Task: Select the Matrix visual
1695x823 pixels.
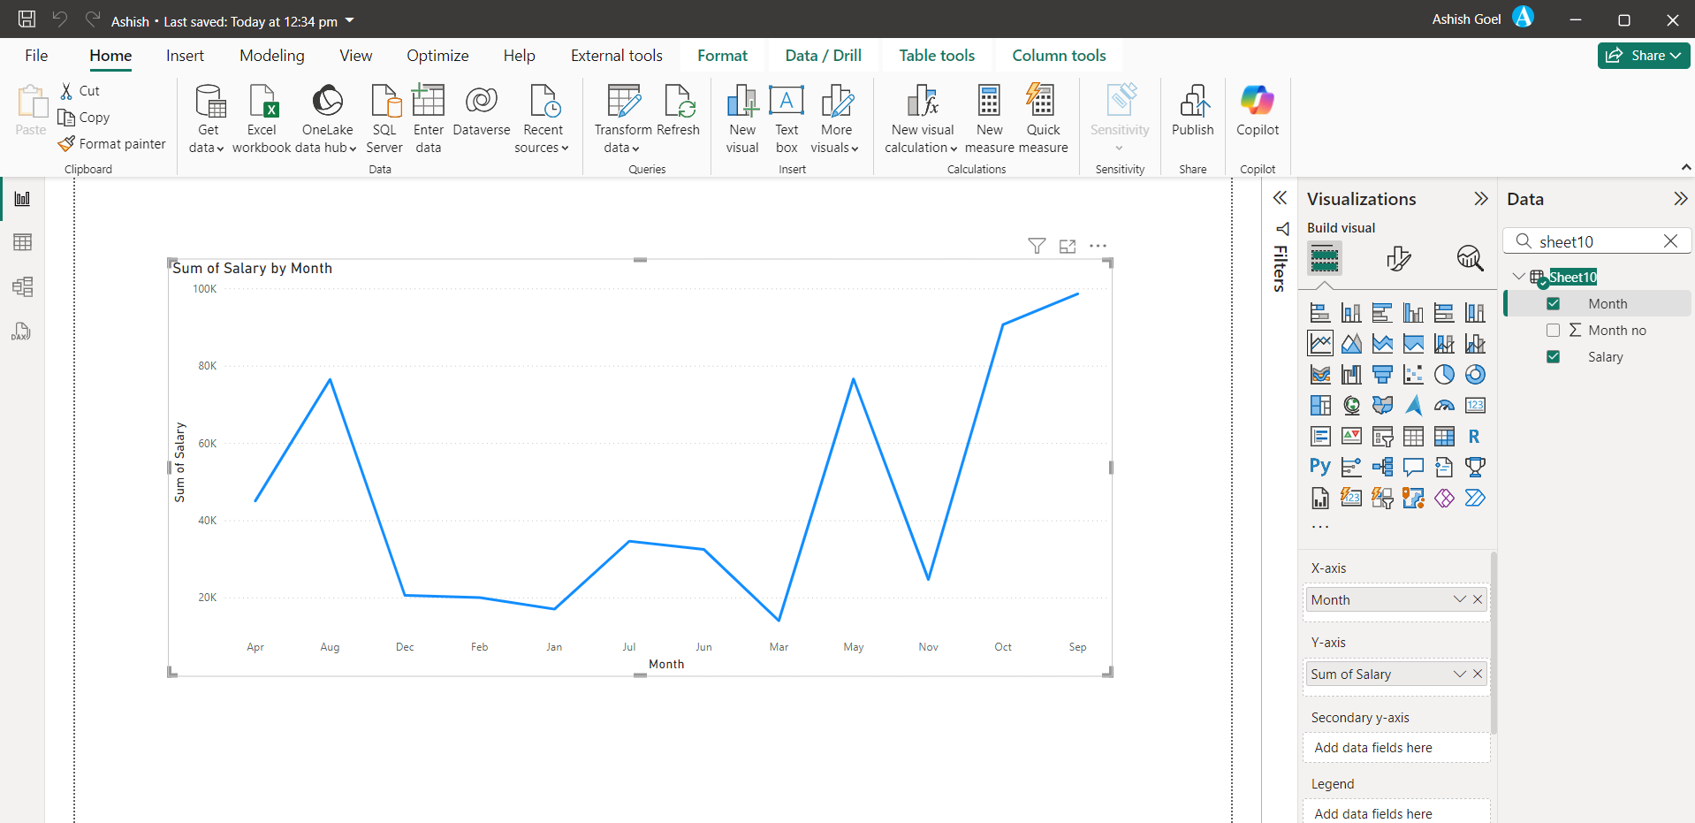Action: pyautogui.click(x=1445, y=436)
